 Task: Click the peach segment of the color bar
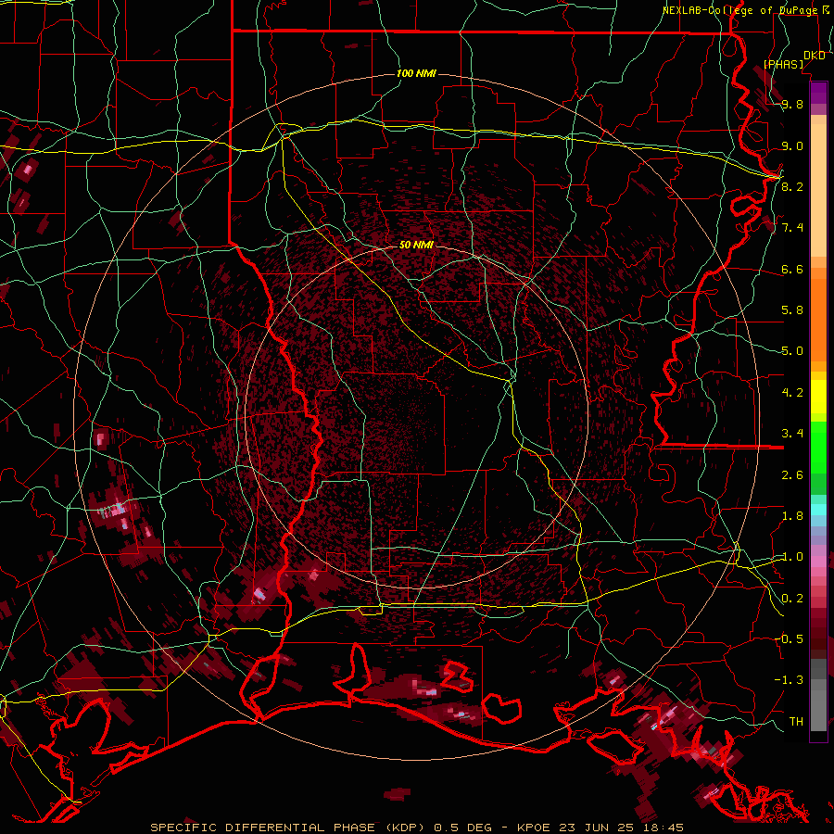(818, 186)
